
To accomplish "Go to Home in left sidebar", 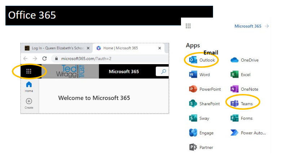I will tap(29, 87).
